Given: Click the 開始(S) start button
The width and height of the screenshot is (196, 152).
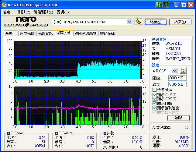Looking at the screenshot, I should point(156,22).
